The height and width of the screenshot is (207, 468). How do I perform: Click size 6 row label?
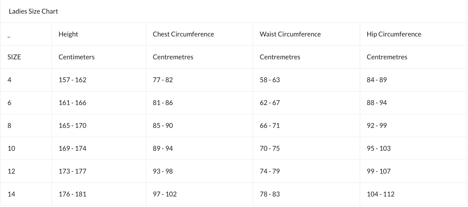(x=10, y=103)
